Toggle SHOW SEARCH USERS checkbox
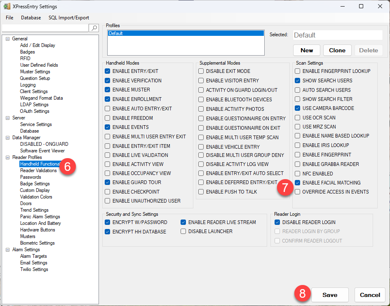Screen dimensions: 390x306 pos(298,80)
